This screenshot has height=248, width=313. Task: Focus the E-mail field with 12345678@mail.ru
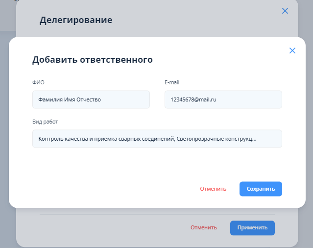tap(223, 99)
